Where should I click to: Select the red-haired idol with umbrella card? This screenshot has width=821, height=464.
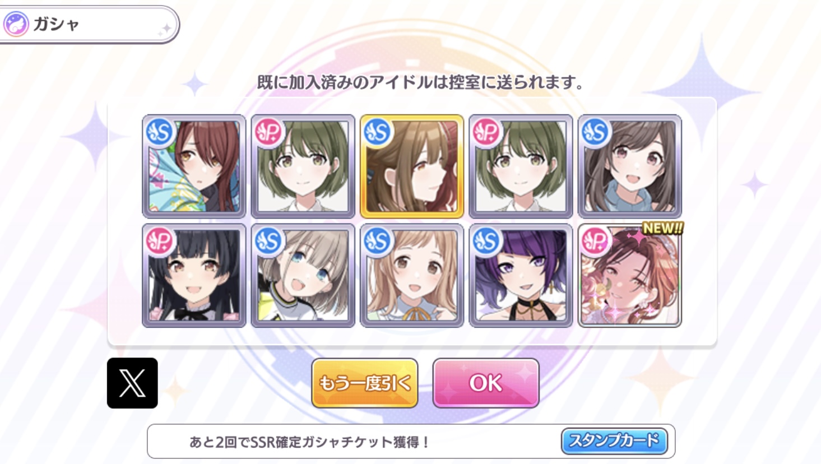[x=194, y=166]
